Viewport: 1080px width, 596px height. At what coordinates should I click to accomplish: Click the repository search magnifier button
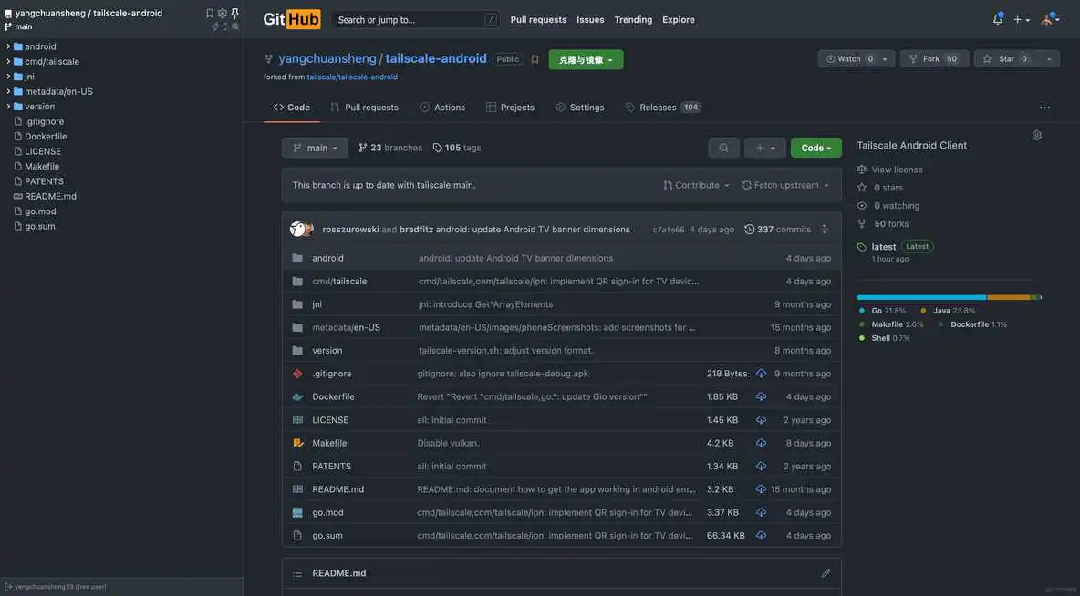point(724,148)
